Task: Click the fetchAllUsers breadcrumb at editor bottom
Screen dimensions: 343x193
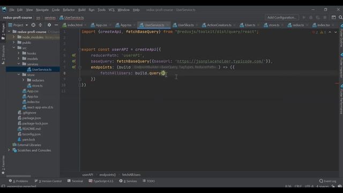Action: point(131,175)
